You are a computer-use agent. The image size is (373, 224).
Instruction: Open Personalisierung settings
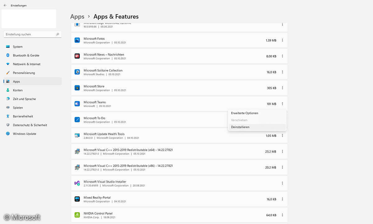click(33, 73)
